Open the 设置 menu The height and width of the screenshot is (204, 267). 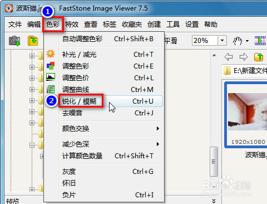click(192, 25)
